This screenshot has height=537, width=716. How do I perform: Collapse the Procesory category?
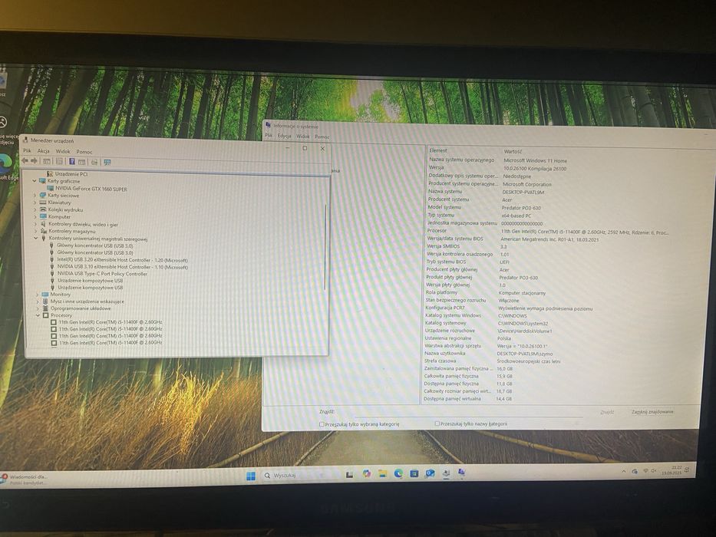pyautogui.click(x=38, y=315)
